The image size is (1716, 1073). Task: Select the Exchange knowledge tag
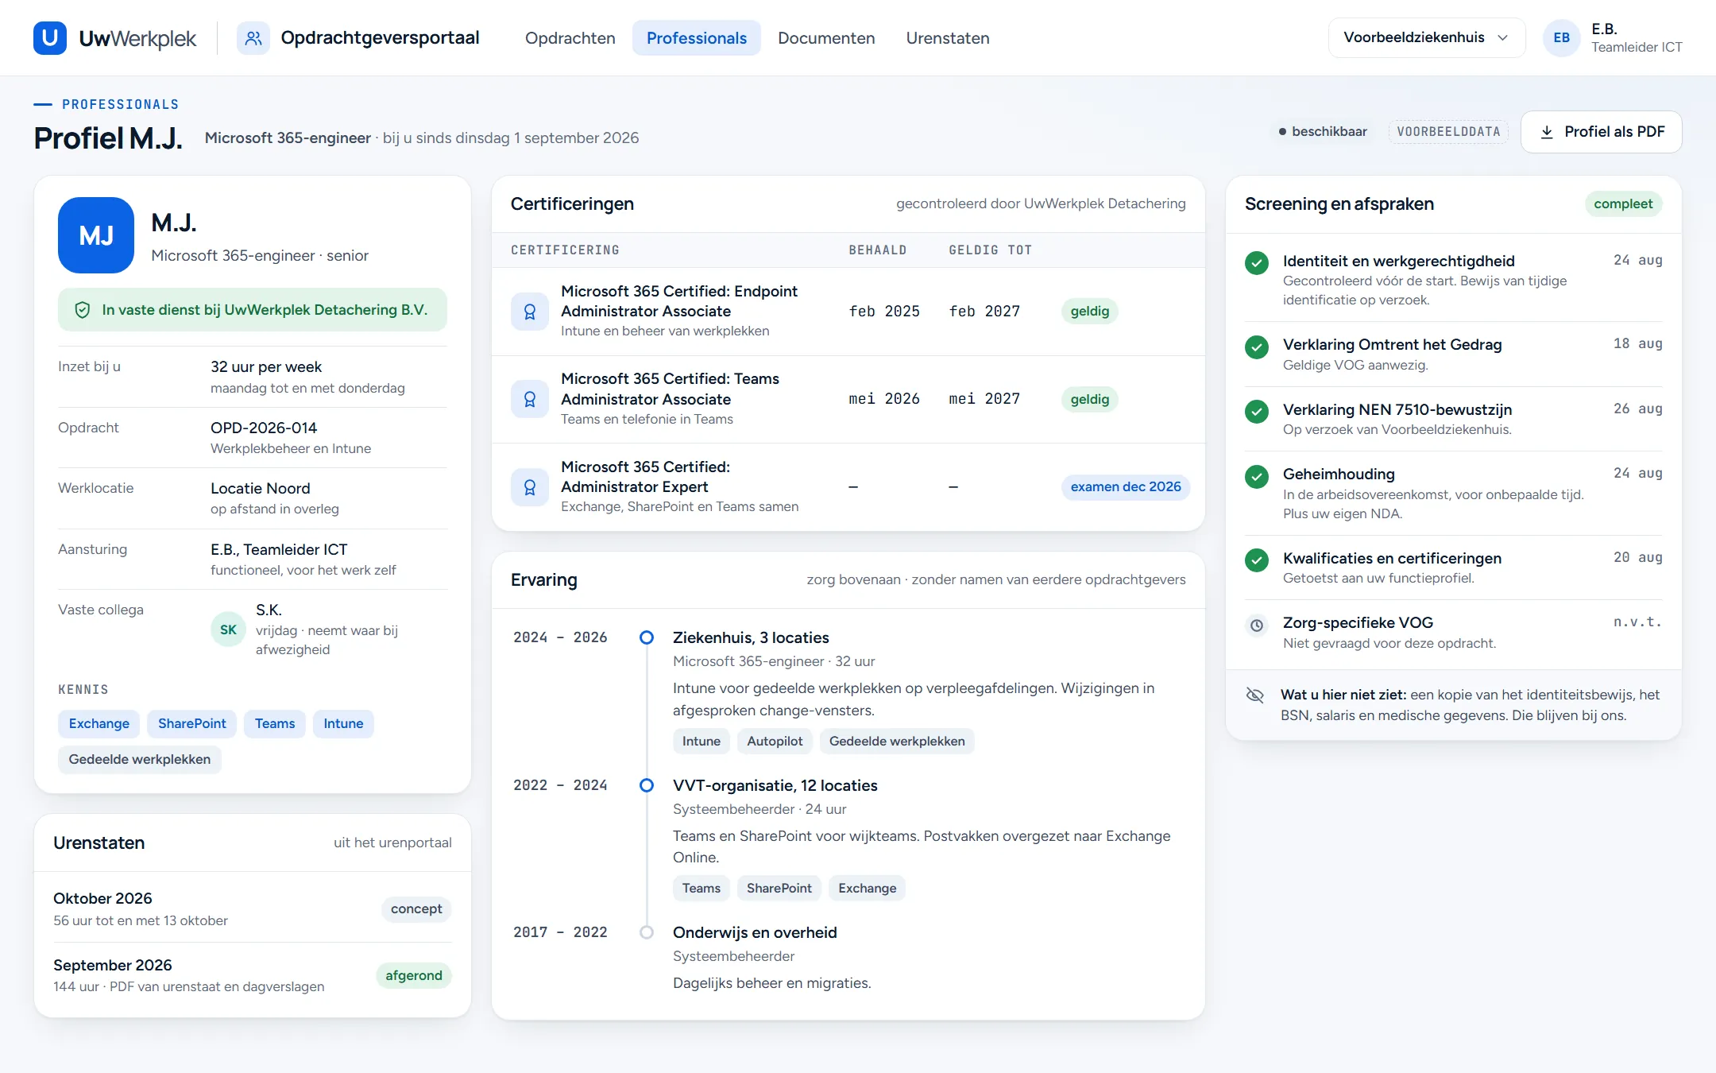coord(99,723)
